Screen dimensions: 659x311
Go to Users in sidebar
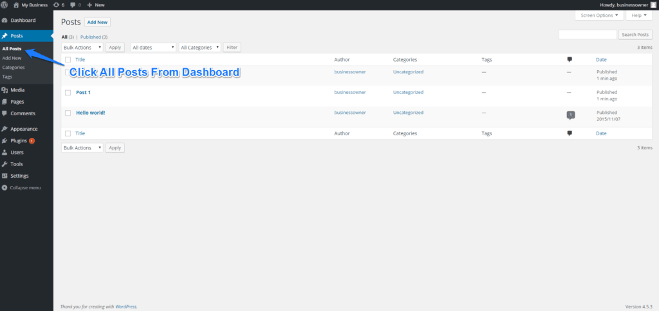[17, 153]
